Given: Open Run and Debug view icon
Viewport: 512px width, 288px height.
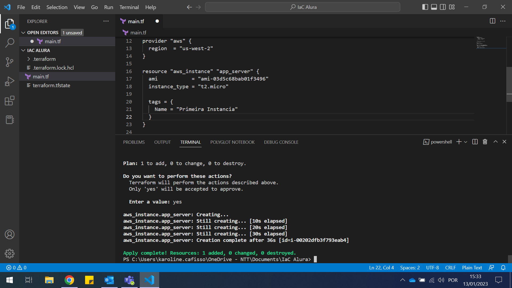Looking at the screenshot, I should tap(10, 81).
